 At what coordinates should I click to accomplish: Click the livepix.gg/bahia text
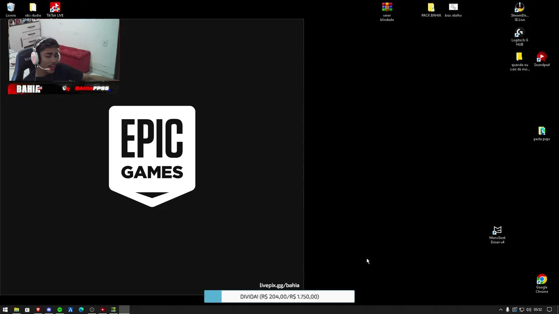pyautogui.click(x=279, y=285)
